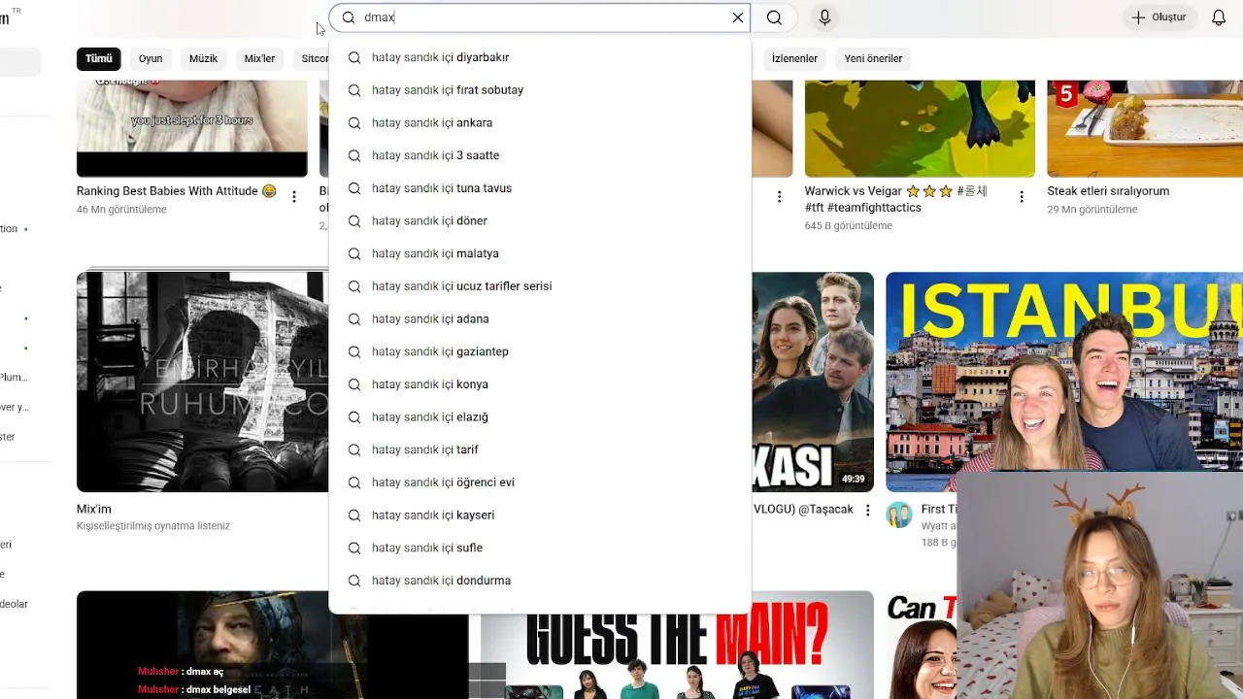1243x699 pixels.
Task: Choose suggestion hatay sandık içi konya
Action: tap(540, 384)
